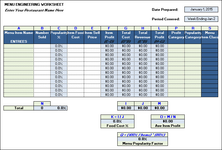
Task: Click the K = I / J formula label
Action: click(117, 117)
